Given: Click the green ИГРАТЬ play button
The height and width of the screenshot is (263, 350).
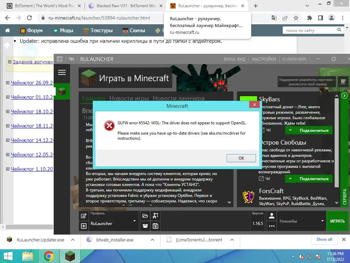Looking at the screenshot, I should pyautogui.click(x=337, y=221).
